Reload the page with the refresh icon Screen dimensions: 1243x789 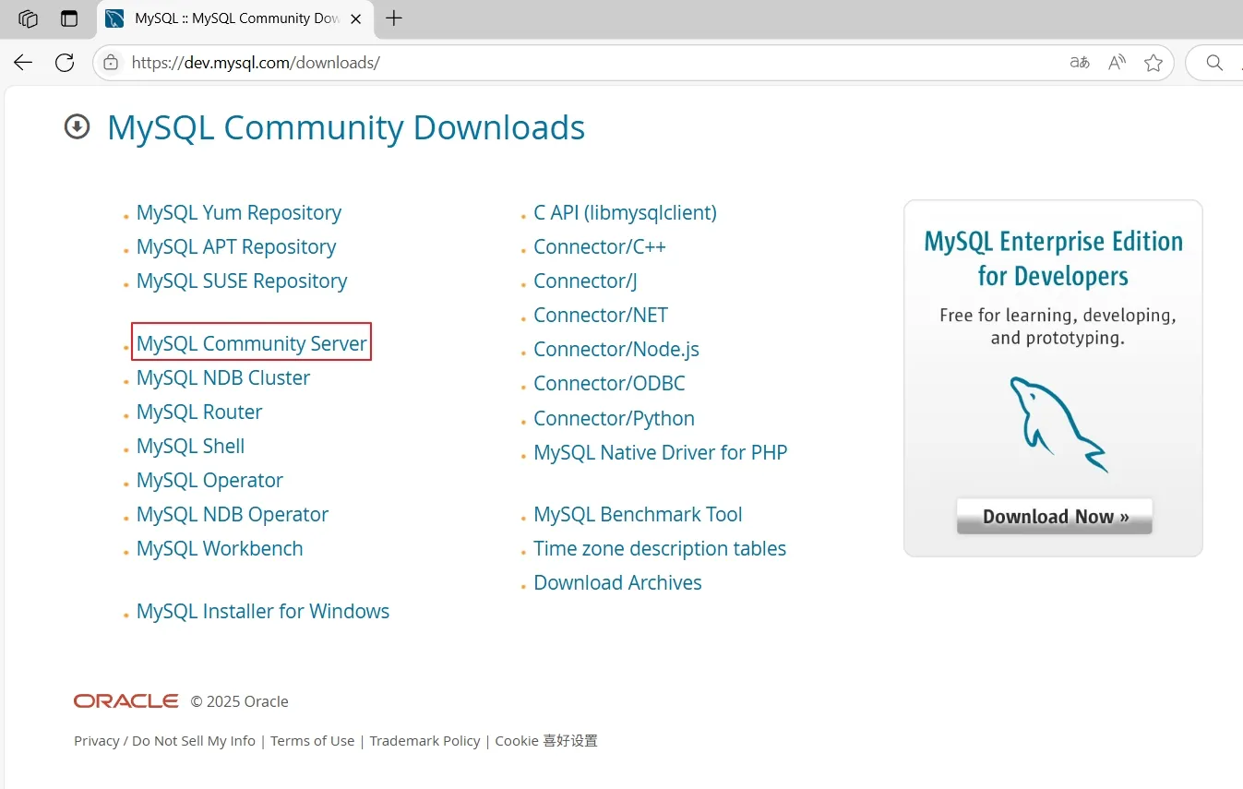65,63
